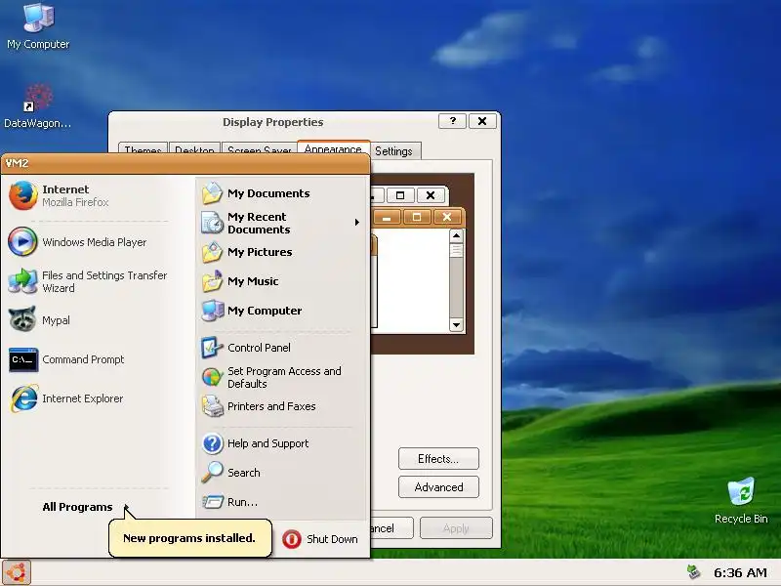Open Files and Settings Transfer Wizard icon
Viewport: 781px width, 586px height.
coord(22,281)
